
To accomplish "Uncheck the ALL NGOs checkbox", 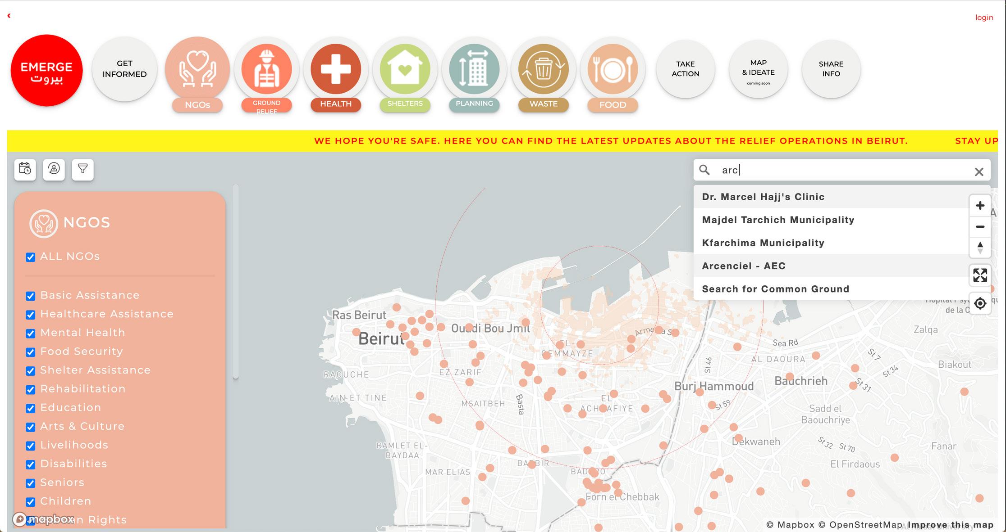I will 31,257.
